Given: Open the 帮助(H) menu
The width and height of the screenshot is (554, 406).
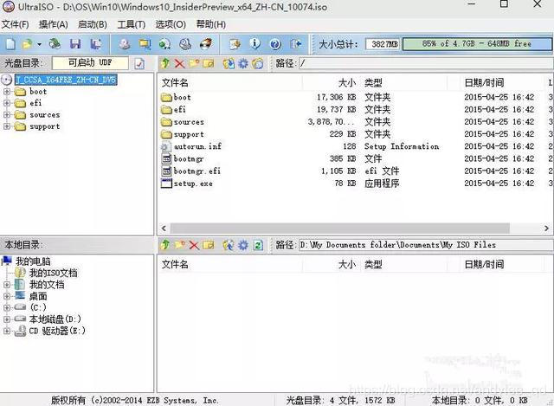Looking at the screenshot, I should coord(211,24).
